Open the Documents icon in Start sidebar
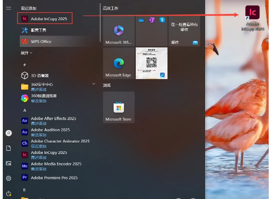271x199 pixels. point(8,148)
